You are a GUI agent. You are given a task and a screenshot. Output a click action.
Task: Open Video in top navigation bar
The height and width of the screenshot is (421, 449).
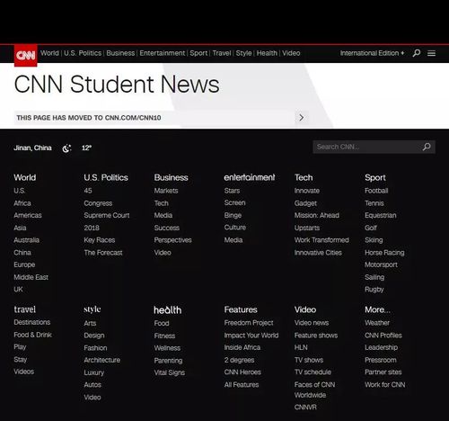(x=291, y=53)
